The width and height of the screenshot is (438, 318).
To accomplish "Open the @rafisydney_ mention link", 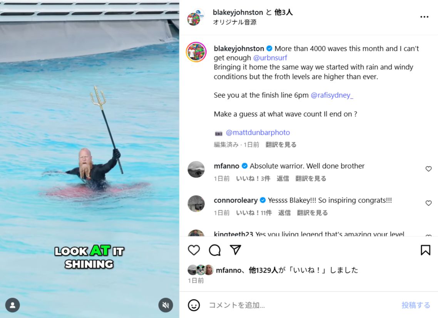I will [332, 95].
